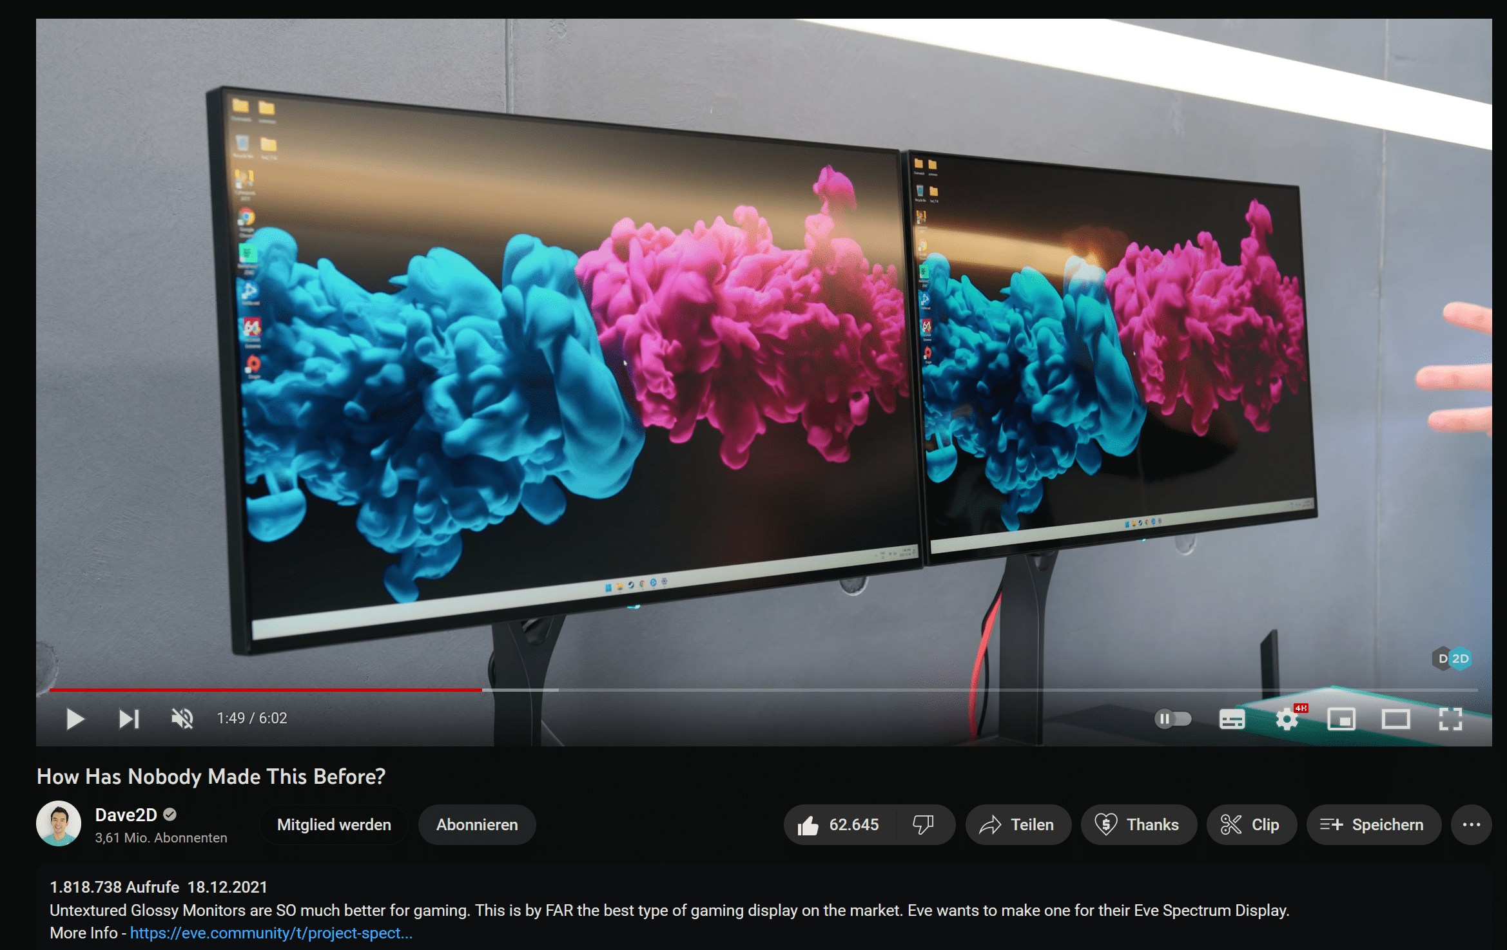
Task: Toggle the autoplay switch
Action: click(x=1172, y=719)
